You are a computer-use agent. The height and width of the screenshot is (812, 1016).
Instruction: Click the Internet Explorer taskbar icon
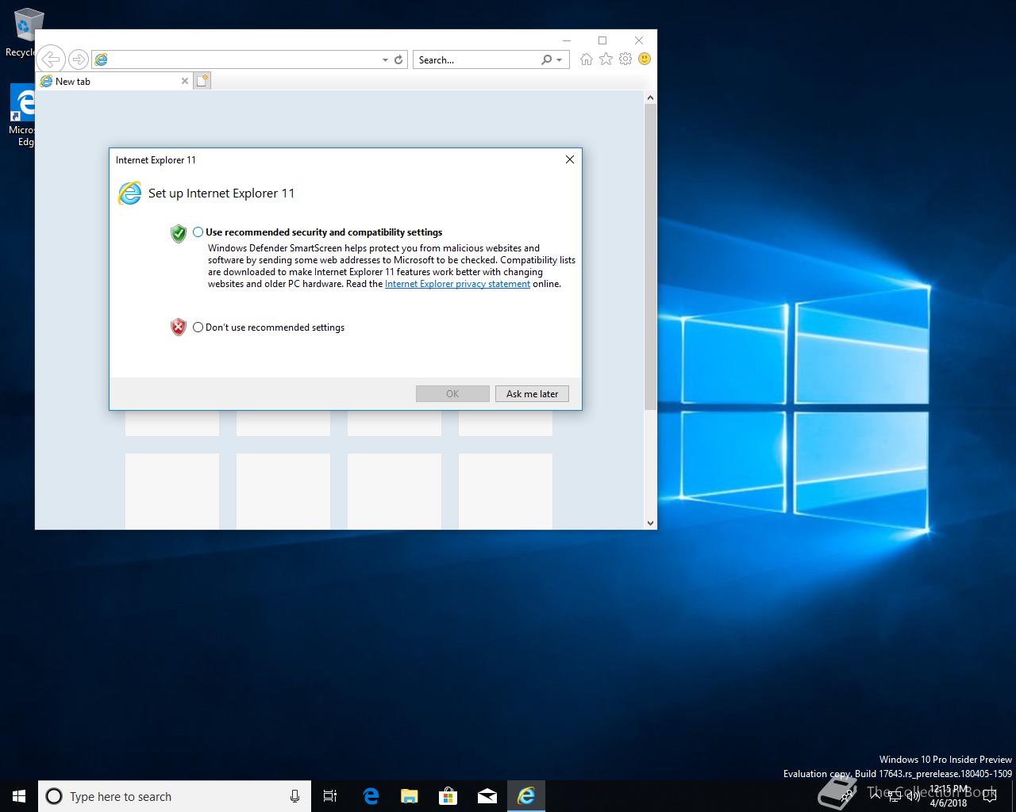526,796
